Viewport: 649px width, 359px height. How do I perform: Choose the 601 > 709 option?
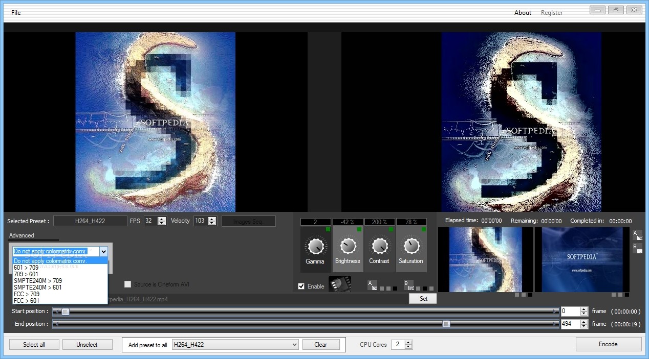click(x=60, y=268)
